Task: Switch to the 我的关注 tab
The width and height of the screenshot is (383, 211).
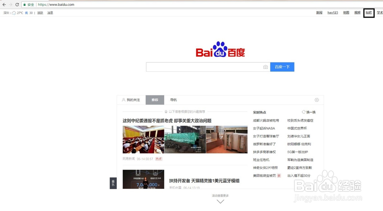Action: 131,100
